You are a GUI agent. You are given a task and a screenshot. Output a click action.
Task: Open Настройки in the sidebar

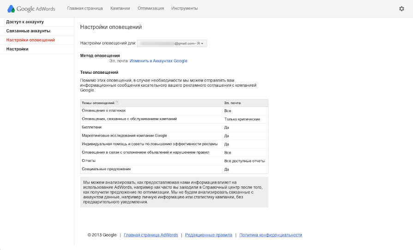tap(17, 49)
